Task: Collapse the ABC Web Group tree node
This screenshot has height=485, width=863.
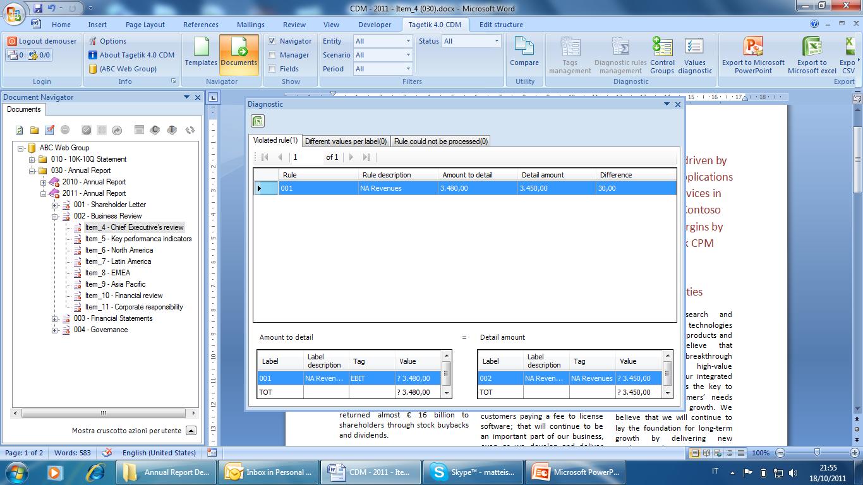Action: coord(21,148)
